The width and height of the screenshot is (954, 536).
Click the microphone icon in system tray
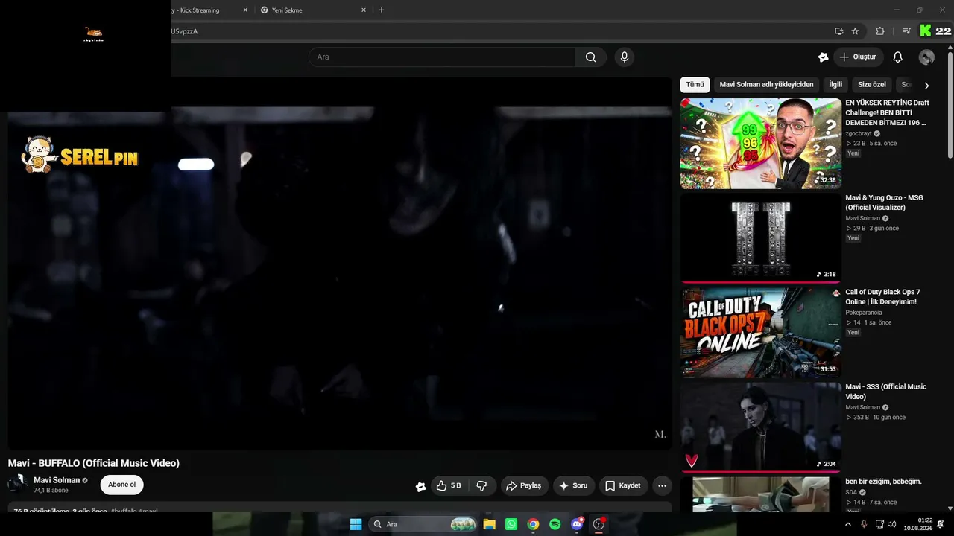pyautogui.click(x=864, y=524)
